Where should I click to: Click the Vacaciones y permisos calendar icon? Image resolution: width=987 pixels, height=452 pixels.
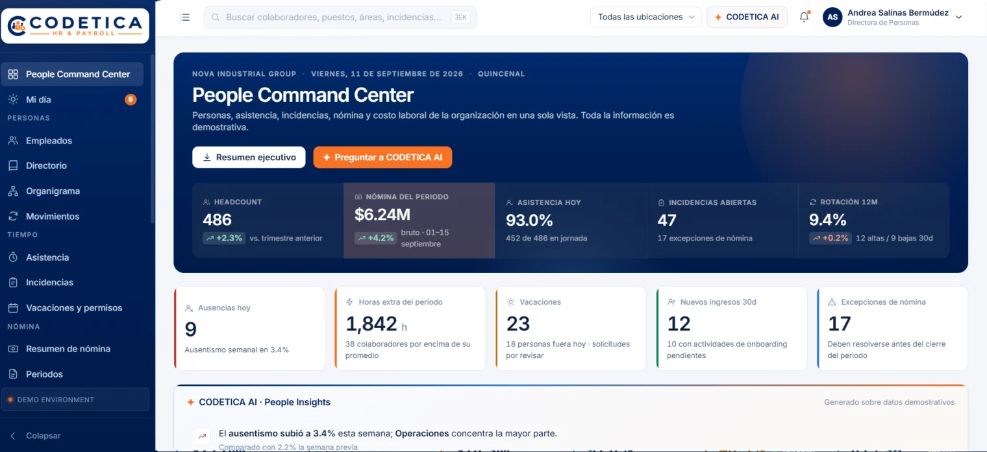pyautogui.click(x=13, y=308)
